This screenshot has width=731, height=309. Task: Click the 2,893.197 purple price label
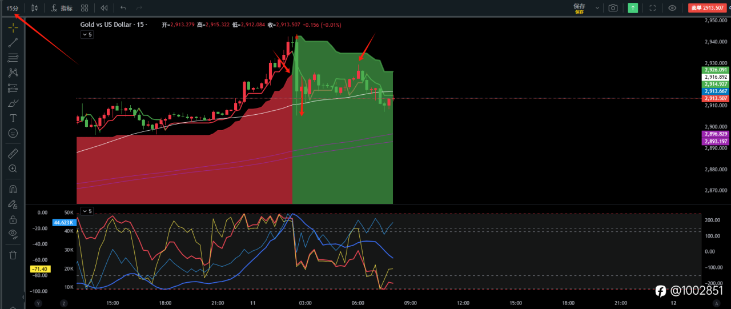[714, 141]
